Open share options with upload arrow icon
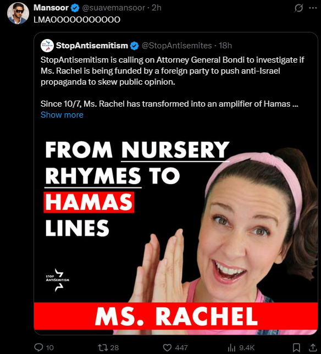 tap(312, 347)
